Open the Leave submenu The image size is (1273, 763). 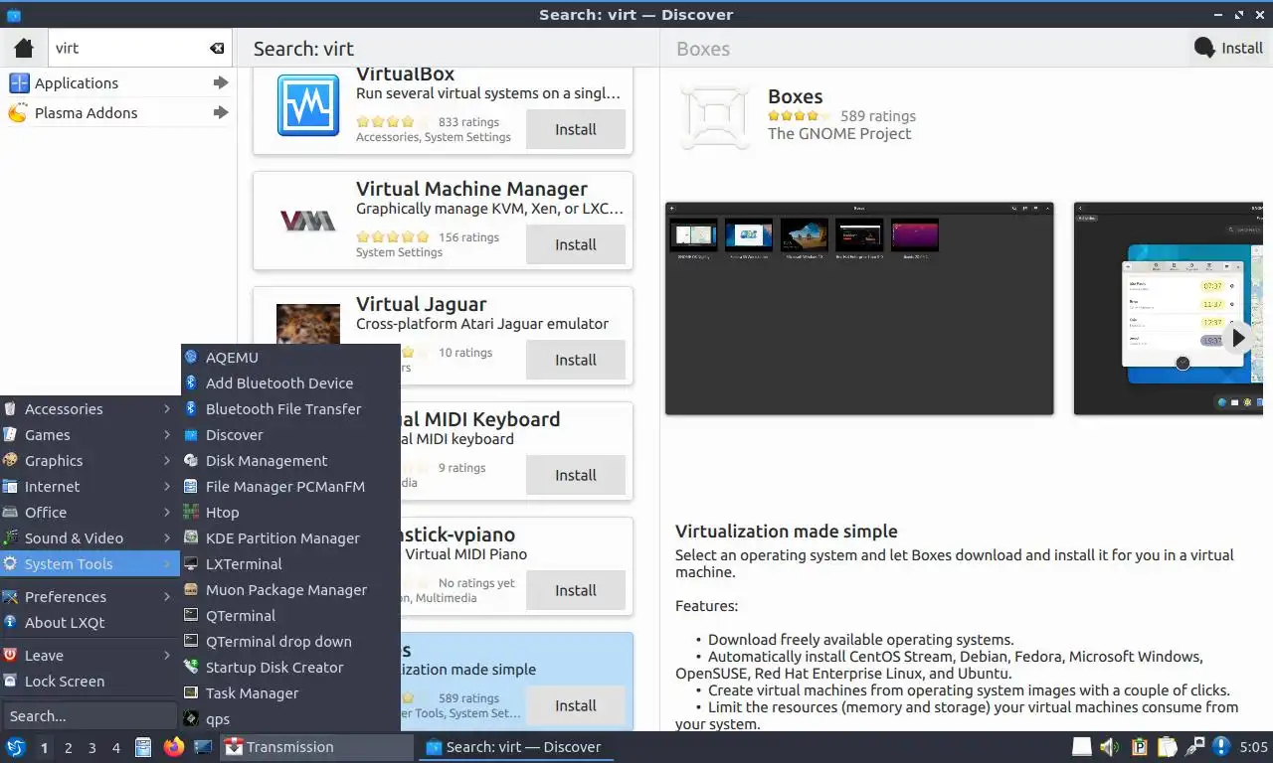[90, 656]
